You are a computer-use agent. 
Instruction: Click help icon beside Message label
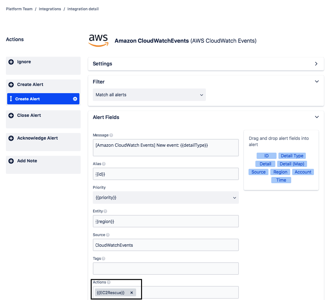(x=111, y=135)
